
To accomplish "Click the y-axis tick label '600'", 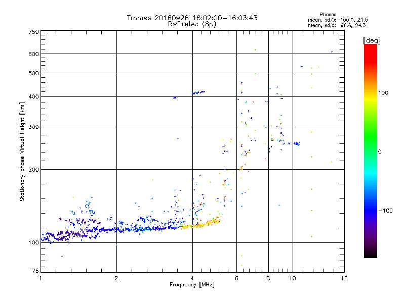I will click(x=33, y=54).
